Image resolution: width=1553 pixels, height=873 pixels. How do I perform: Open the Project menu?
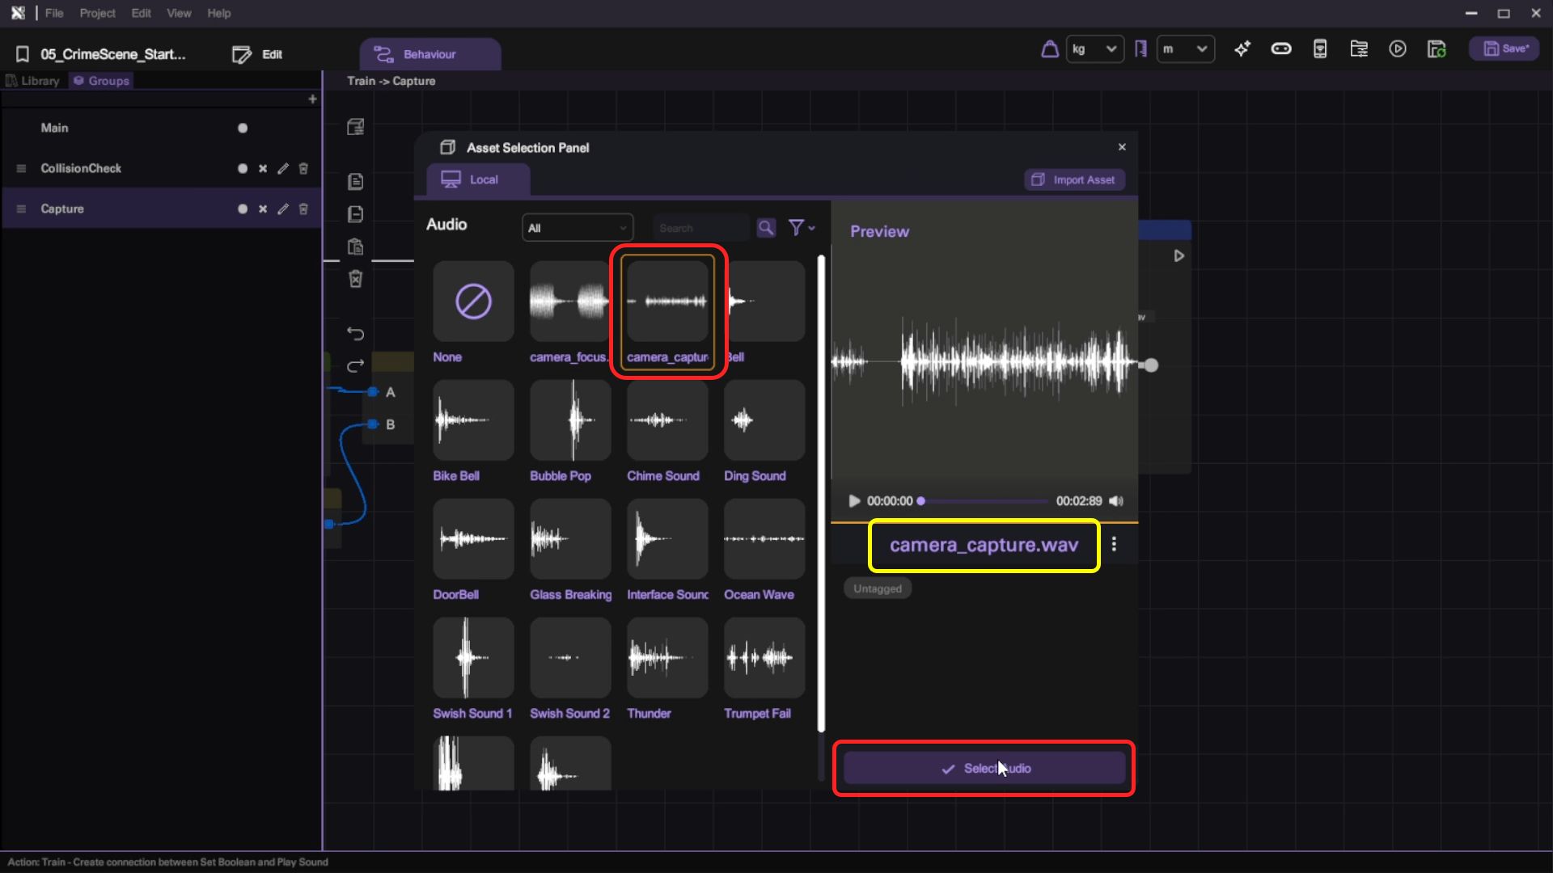[x=97, y=13]
